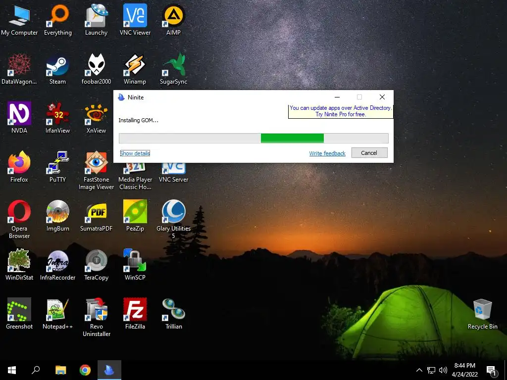507x380 pixels.
Task: Switch to Ninite taskbar button
Action: (109, 370)
